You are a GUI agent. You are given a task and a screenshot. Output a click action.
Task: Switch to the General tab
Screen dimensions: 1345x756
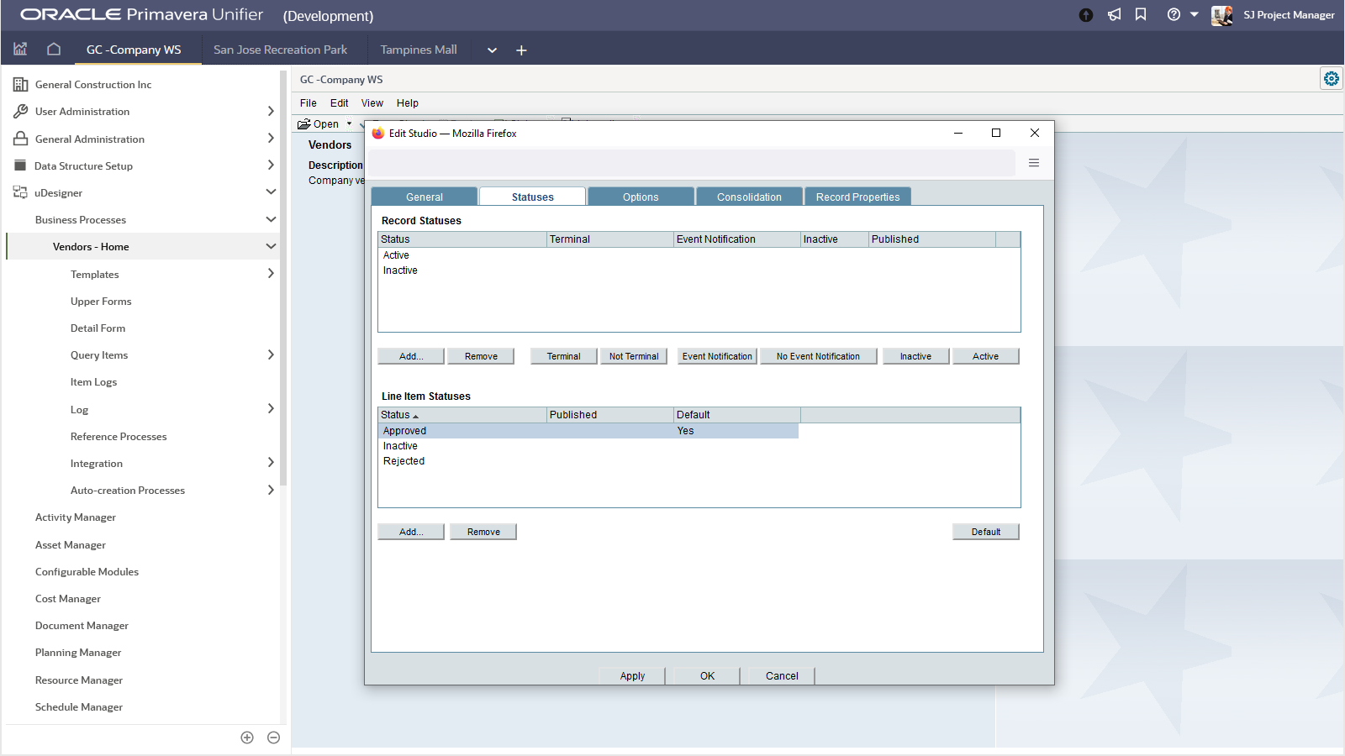425,197
